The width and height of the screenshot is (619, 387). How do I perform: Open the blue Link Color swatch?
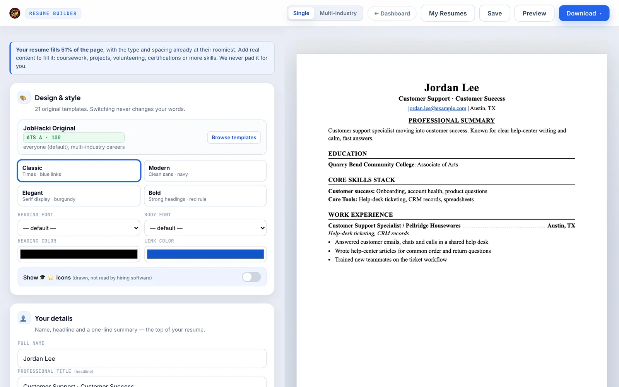205,254
